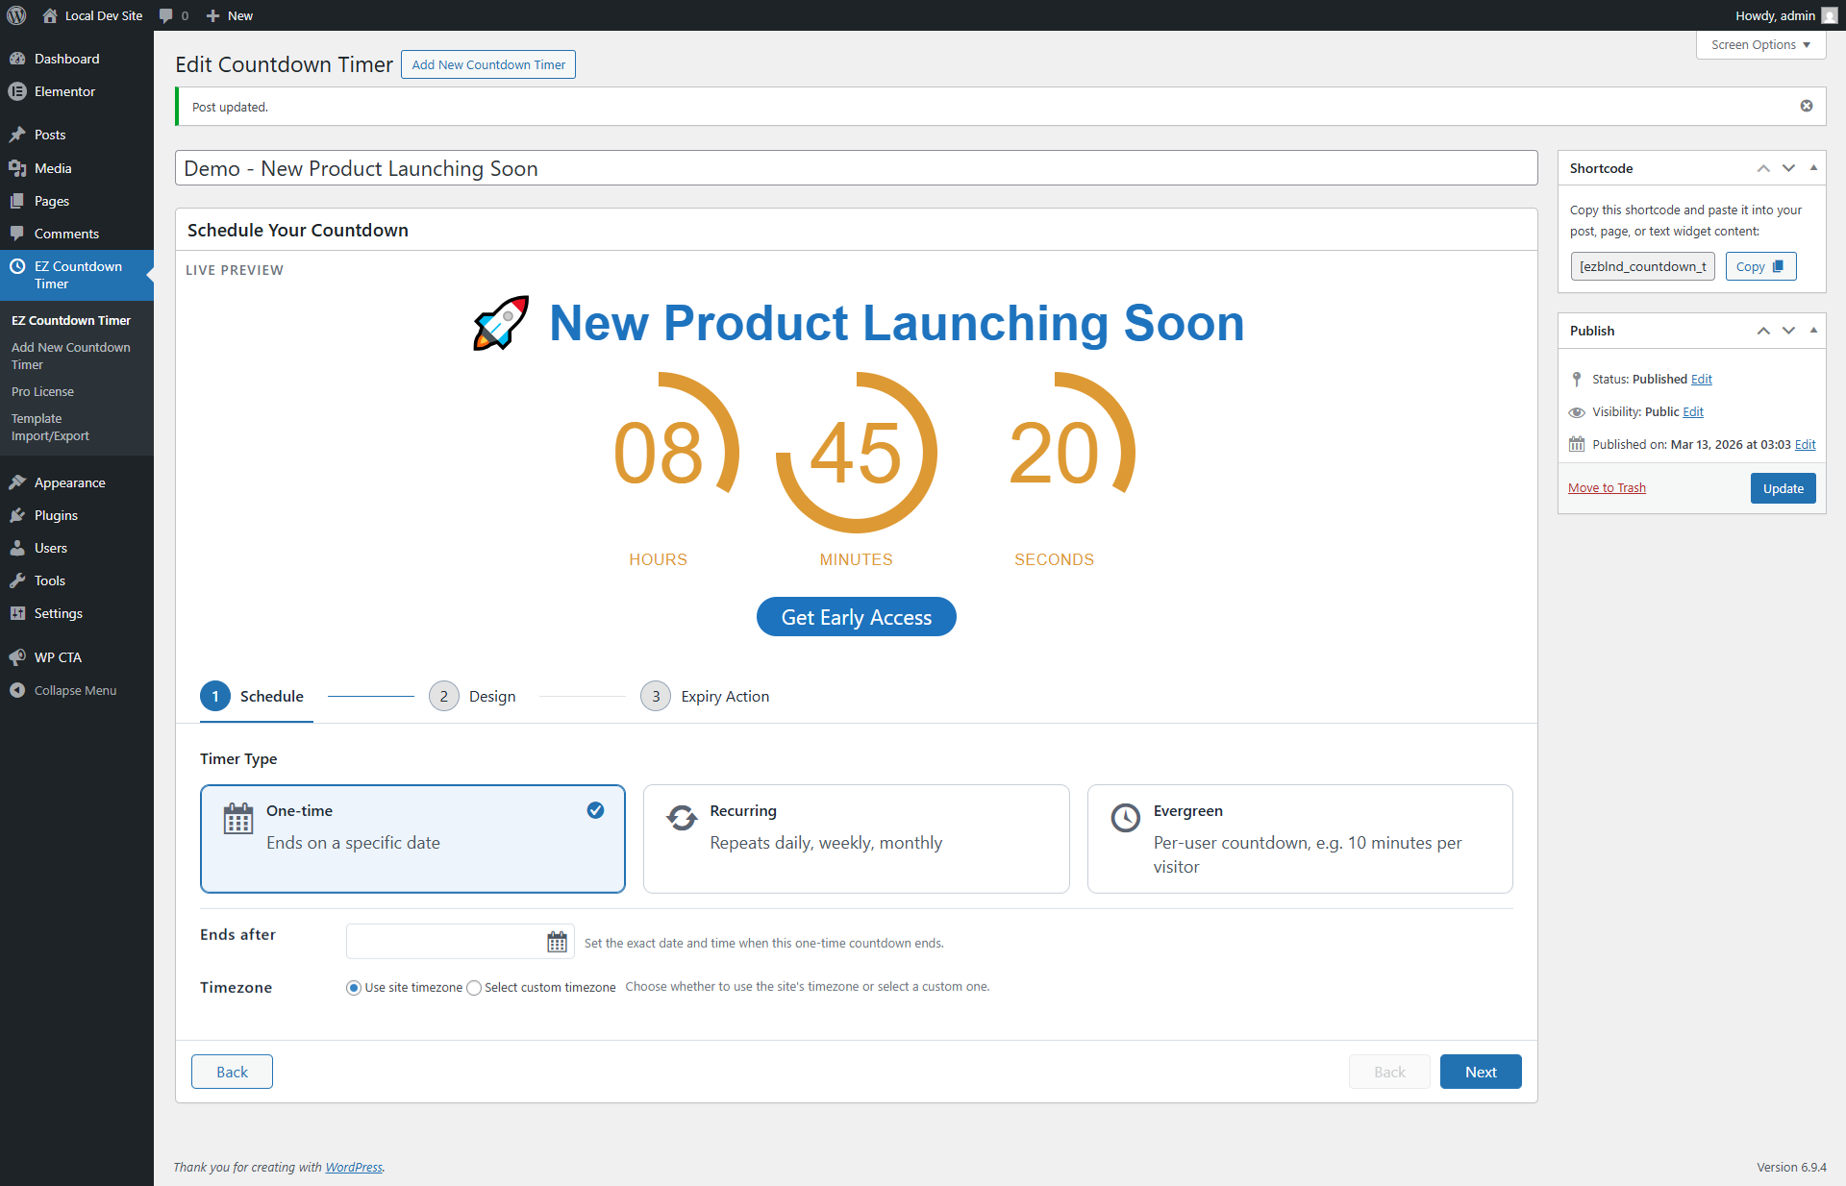Click the Ends after date input
The height and width of the screenshot is (1186, 1846).
tap(444, 942)
